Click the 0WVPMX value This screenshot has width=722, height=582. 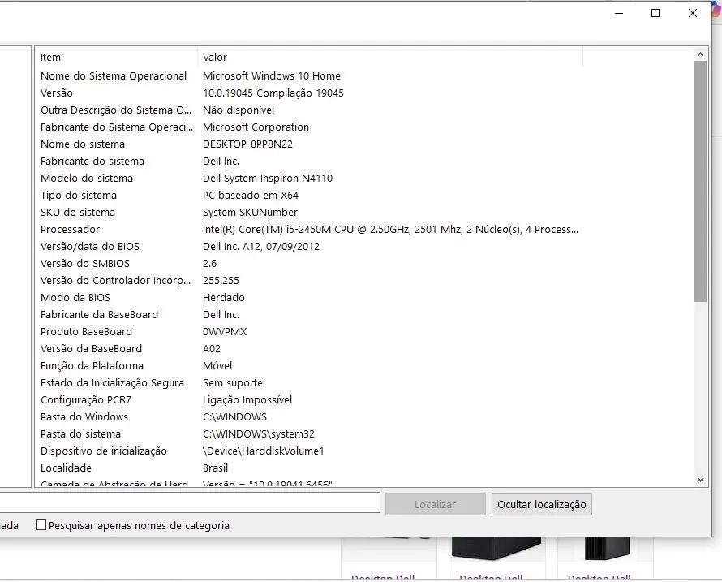click(x=225, y=331)
